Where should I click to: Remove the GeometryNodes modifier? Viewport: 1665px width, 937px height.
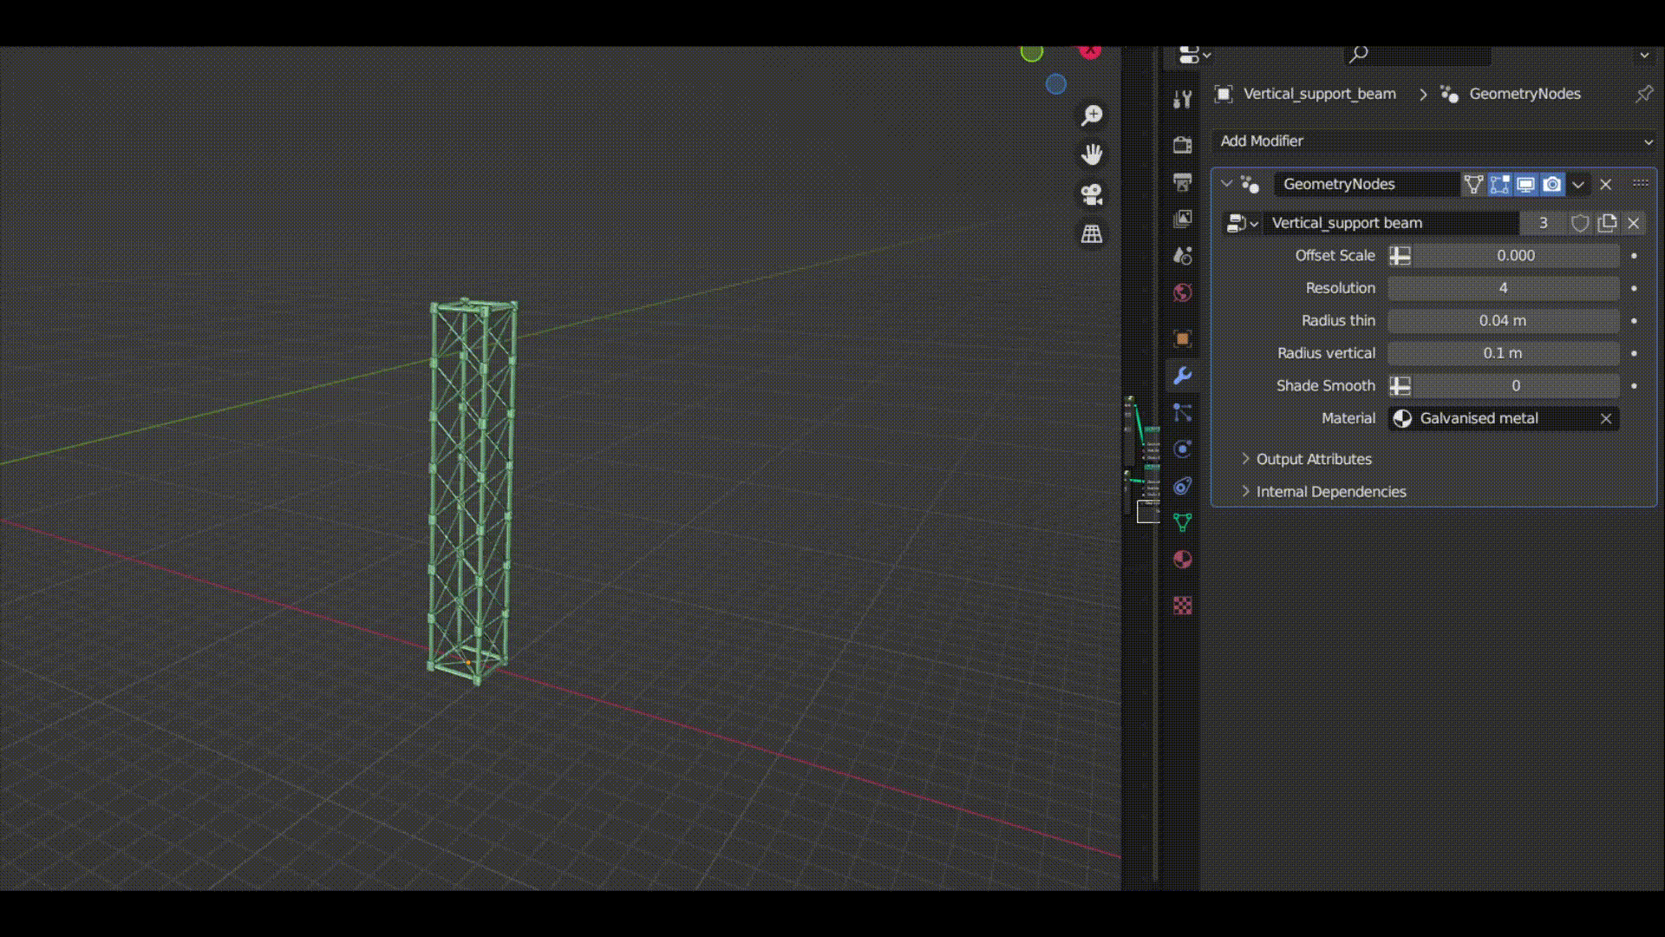(x=1606, y=184)
